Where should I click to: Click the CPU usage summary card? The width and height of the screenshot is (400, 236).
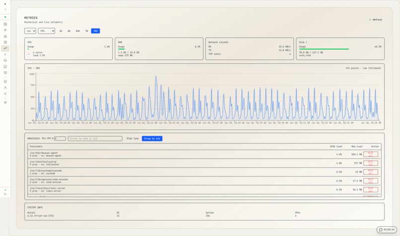click(68, 49)
